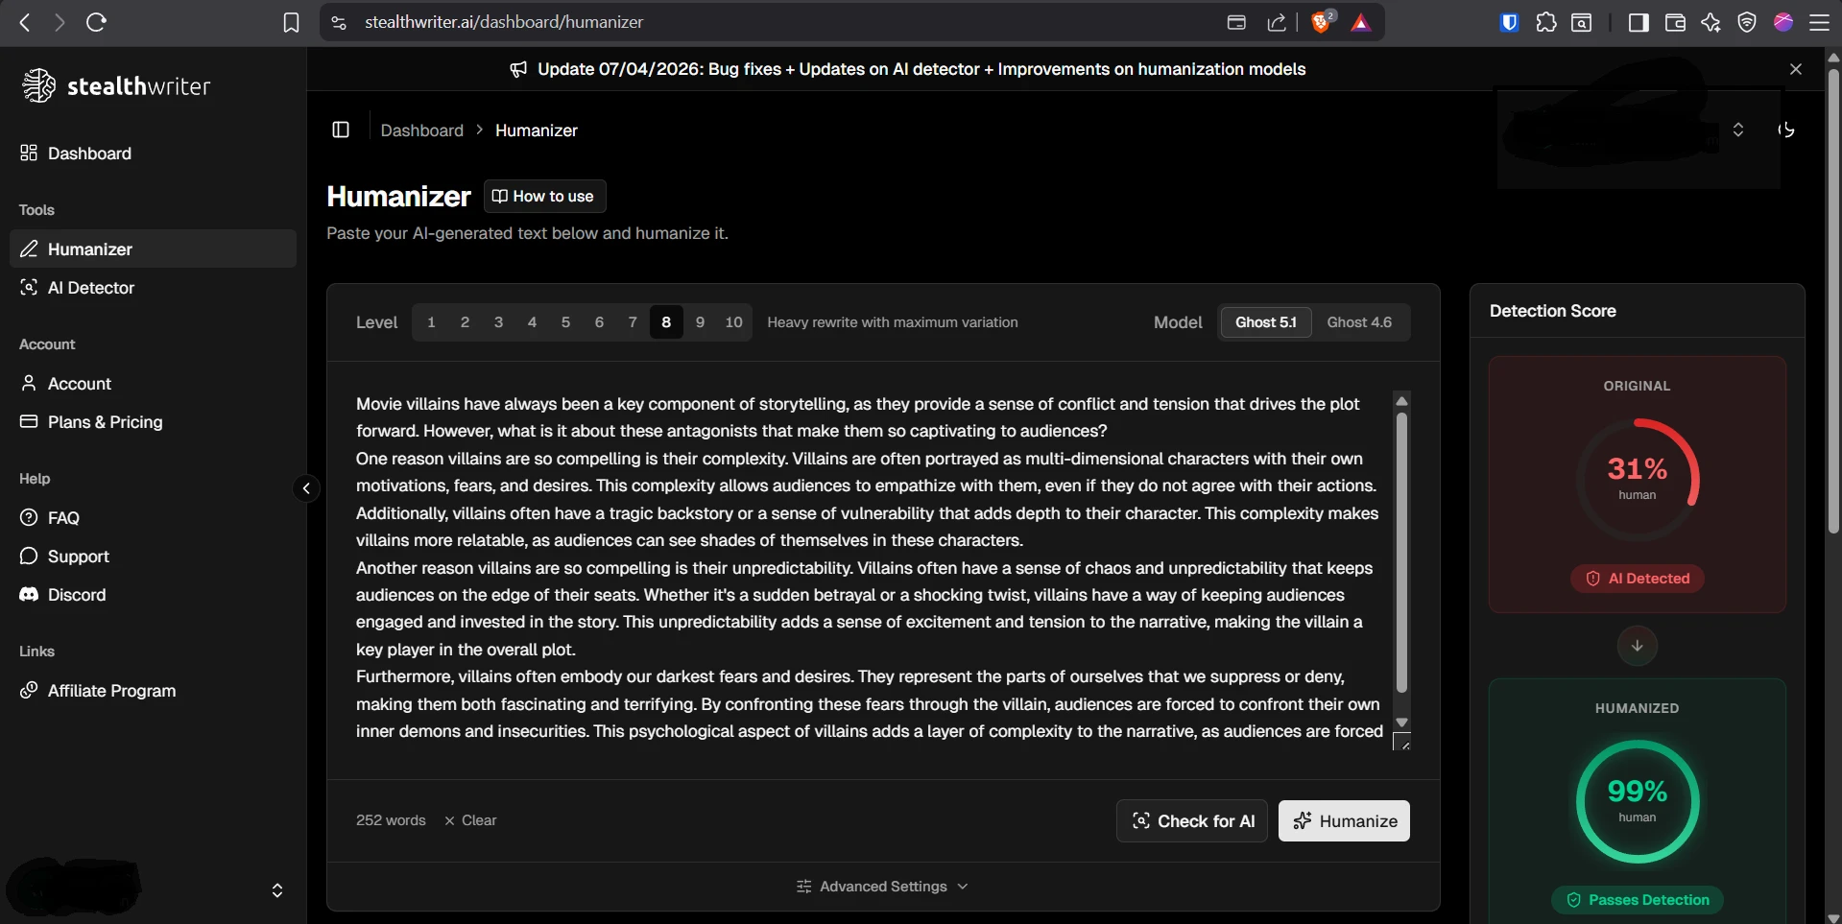Open the Discord community link
This screenshot has height=924, width=1842.
tap(76, 594)
